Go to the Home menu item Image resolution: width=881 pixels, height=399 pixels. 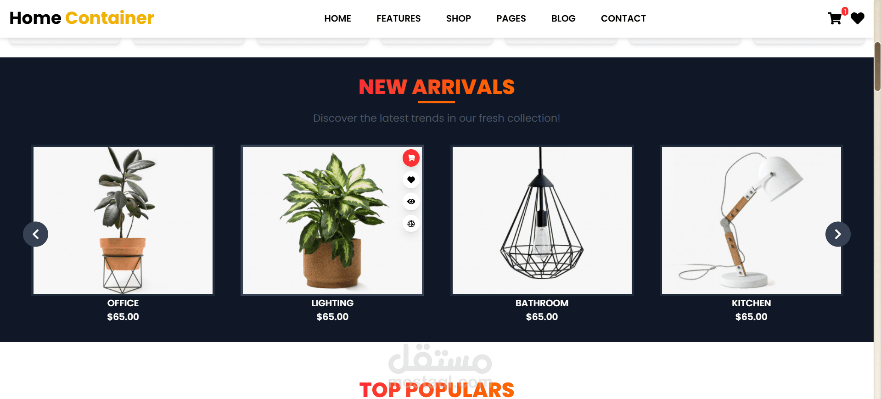[x=337, y=18]
